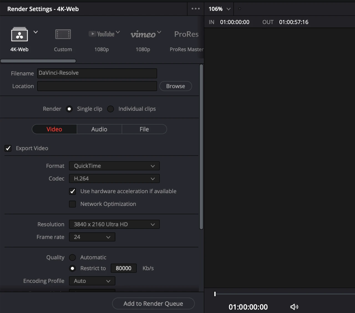Viewport: 355px width, 313px height.
Task: Expand the Frame rate dropdown
Action: point(92,237)
